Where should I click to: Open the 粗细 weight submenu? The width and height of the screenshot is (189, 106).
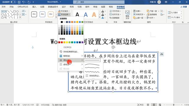(71, 56)
